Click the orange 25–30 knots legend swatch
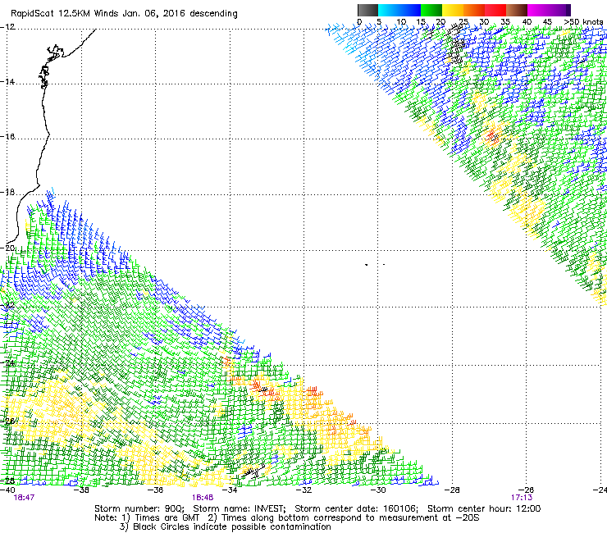This screenshot has height=533, width=607. [474, 10]
